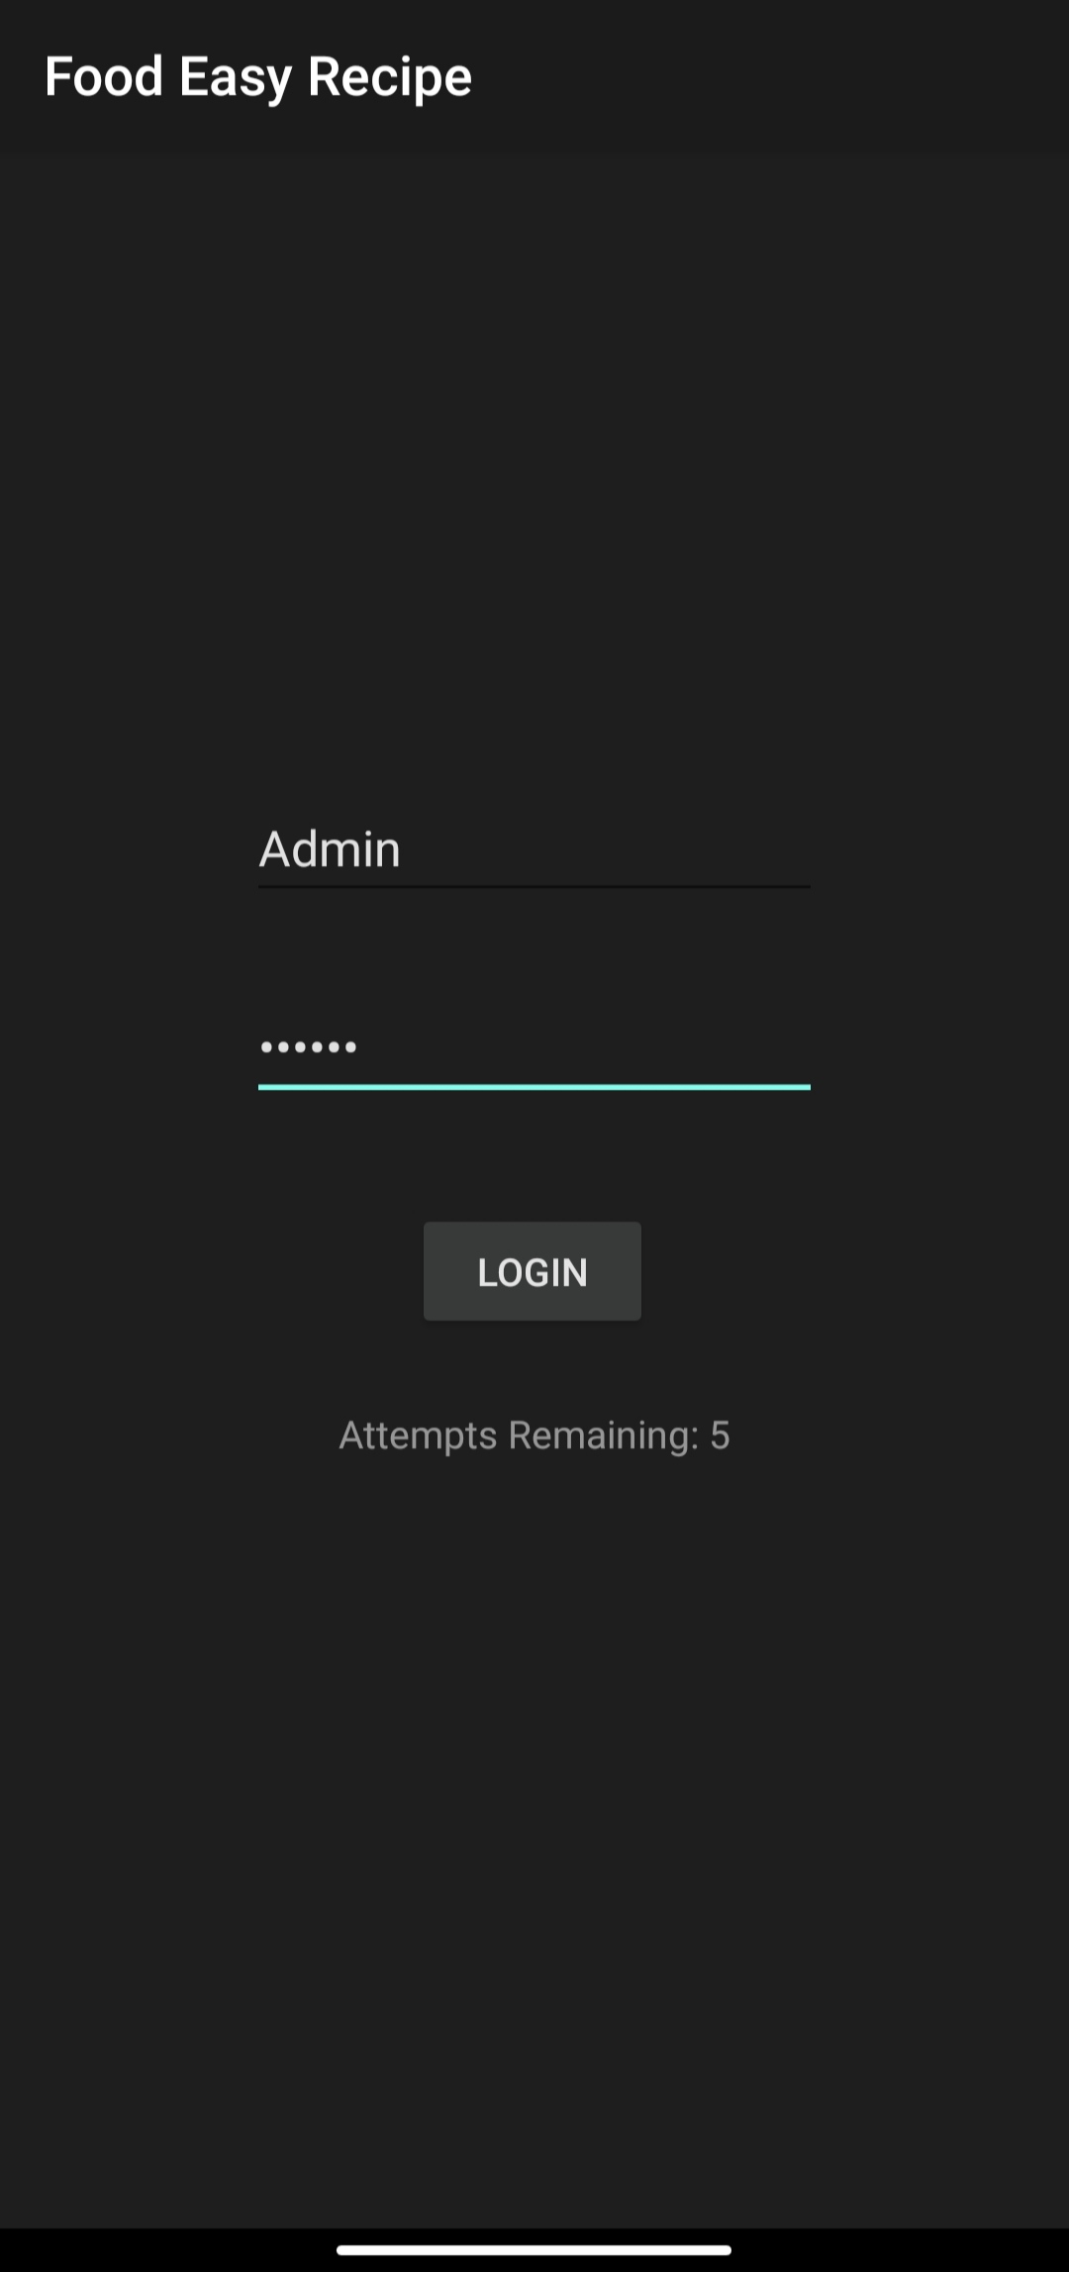Tap the number 5 in attempts counter

[x=721, y=1434]
